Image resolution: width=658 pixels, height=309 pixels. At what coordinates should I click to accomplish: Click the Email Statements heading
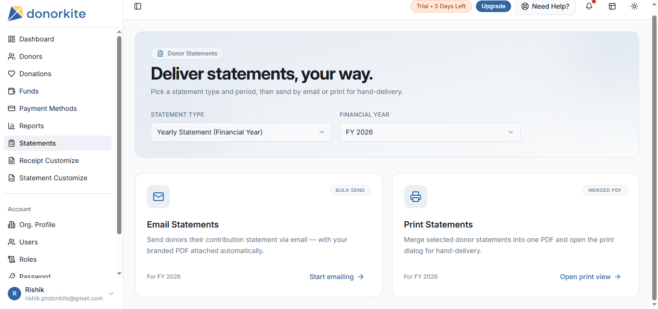click(x=183, y=225)
